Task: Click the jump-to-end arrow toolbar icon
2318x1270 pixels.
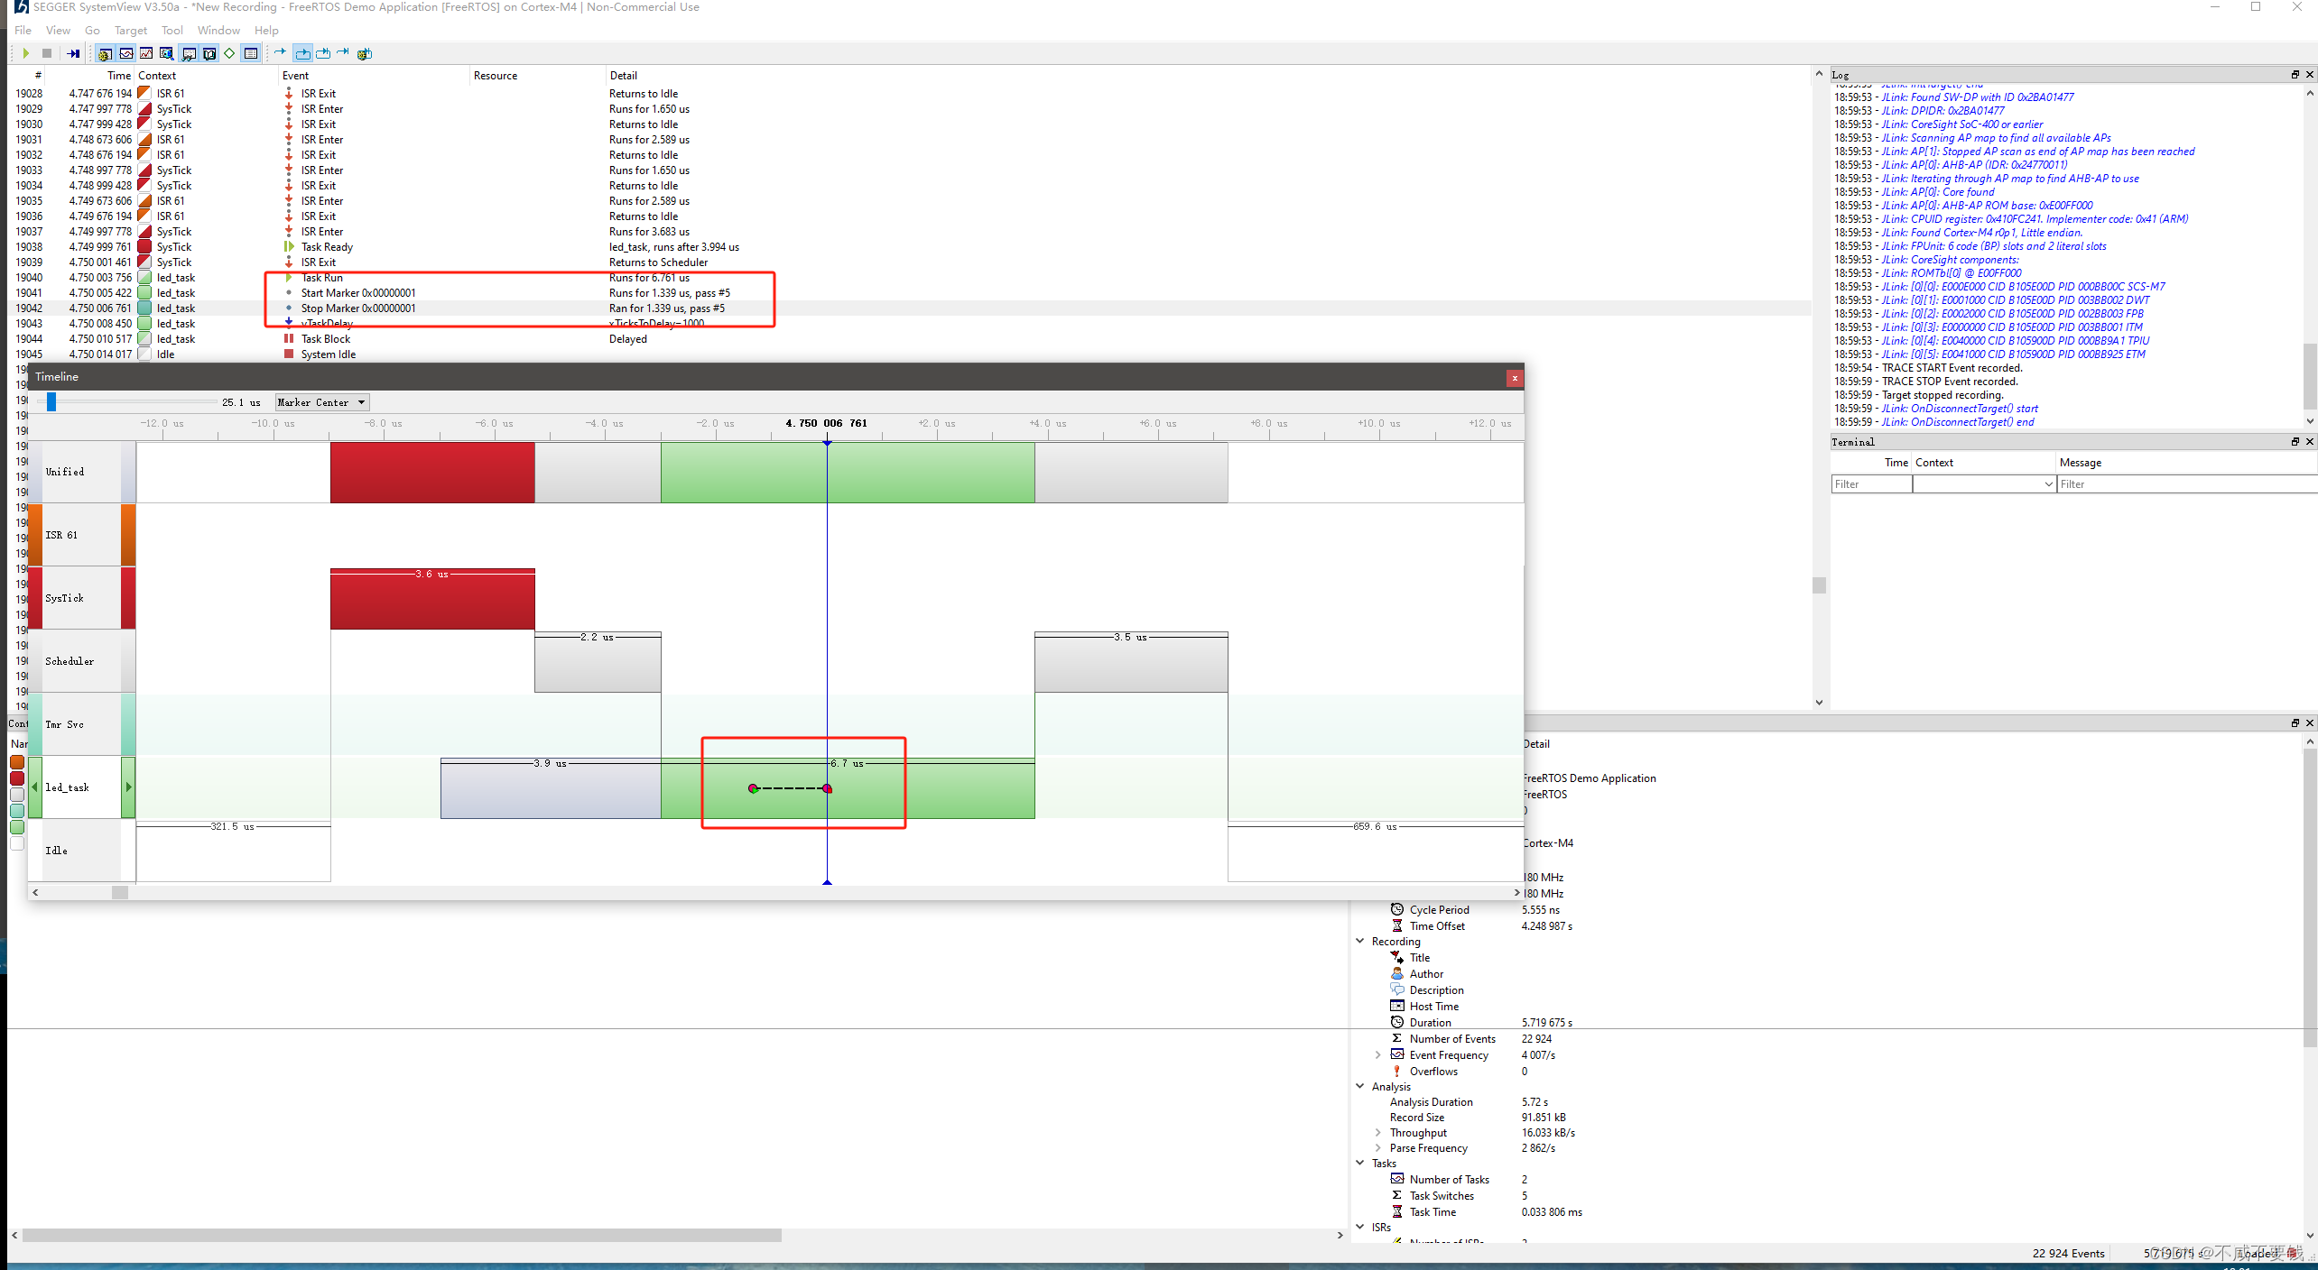Action: pos(343,52)
